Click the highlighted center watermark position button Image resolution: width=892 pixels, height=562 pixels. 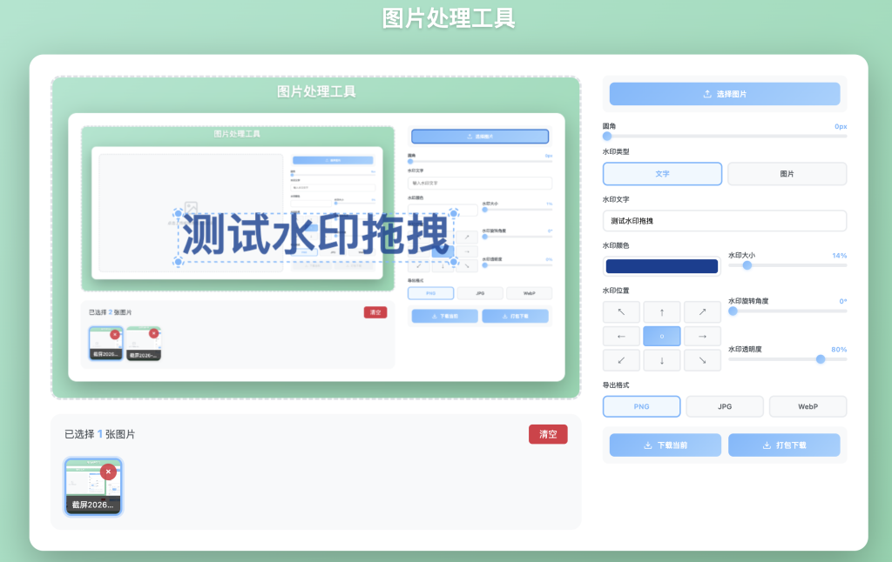(662, 337)
